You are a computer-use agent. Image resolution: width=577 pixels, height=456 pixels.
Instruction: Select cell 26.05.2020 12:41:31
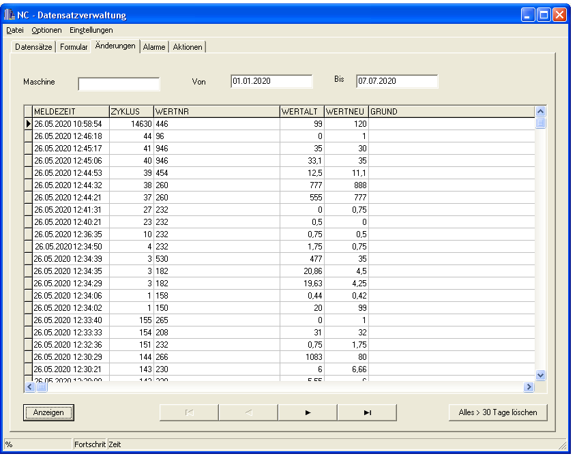coord(71,210)
